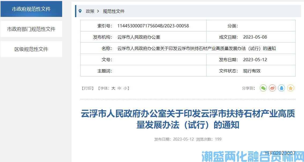
Task: Click the large blue article headline
Action: coord(188,119)
